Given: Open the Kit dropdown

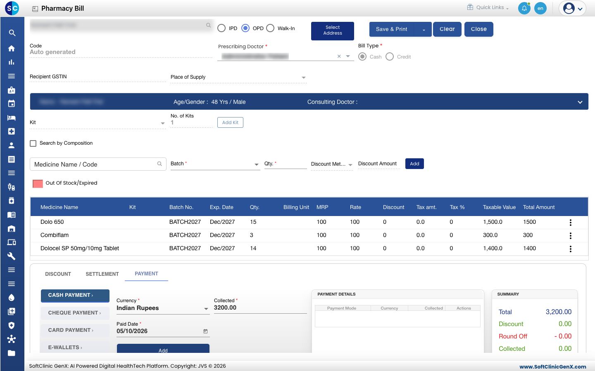Looking at the screenshot, I should tap(98, 122).
